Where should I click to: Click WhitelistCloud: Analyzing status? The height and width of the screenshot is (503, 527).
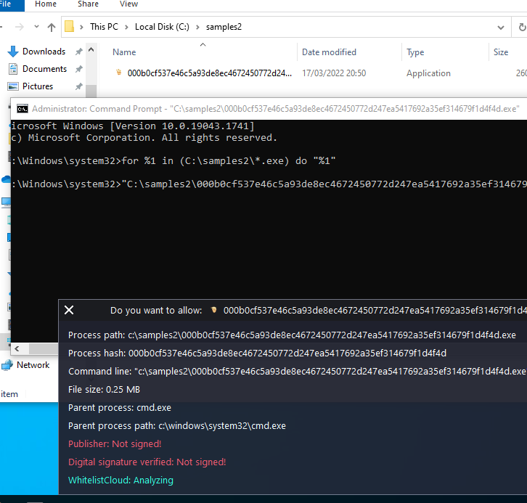[x=120, y=480]
